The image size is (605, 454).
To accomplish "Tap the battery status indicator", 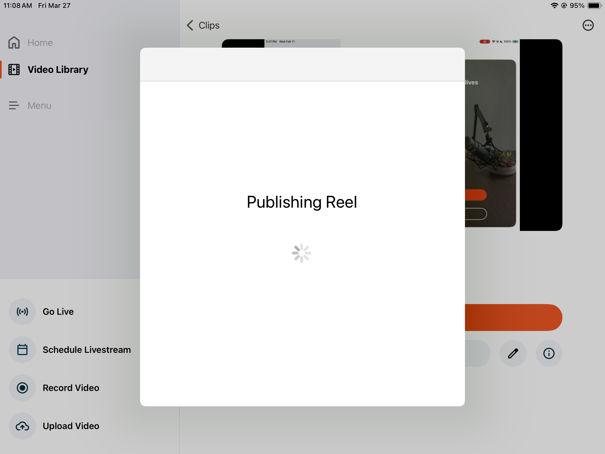I will point(594,6).
